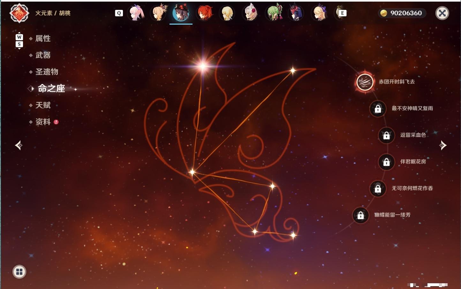Click the lock icon for 无可奈何燃花作香

[x=378, y=188]
